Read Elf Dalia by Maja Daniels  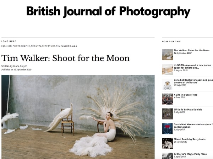(188, 110)
